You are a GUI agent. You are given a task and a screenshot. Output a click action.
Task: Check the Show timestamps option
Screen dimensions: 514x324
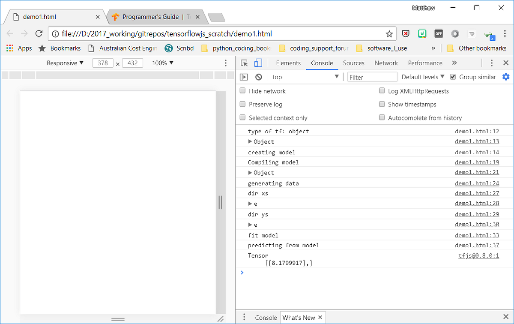[382, 104]
